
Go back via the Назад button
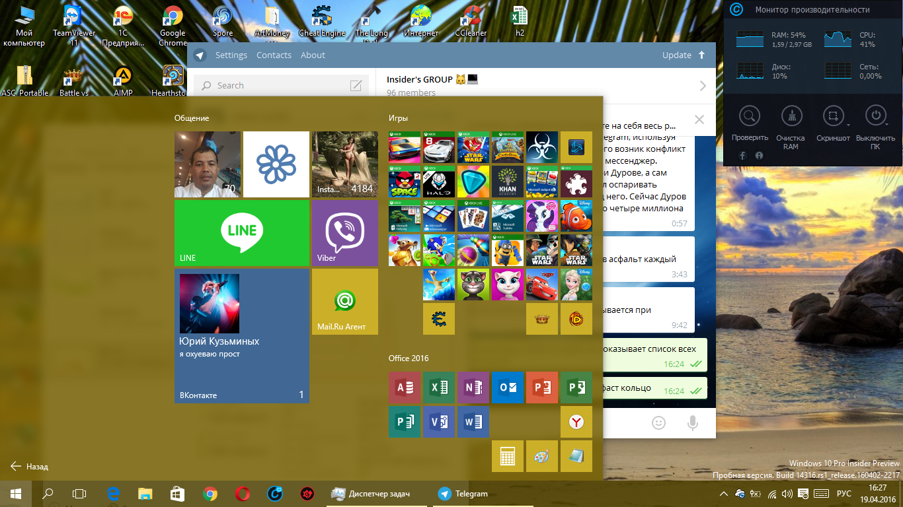tap(30, 466)
